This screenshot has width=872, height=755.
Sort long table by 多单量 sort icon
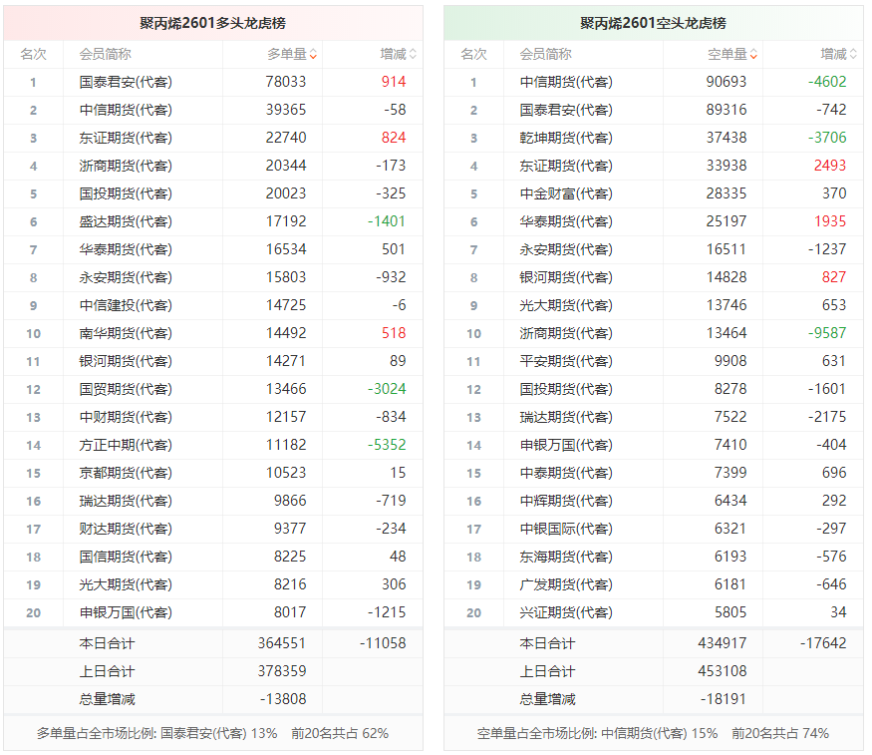point(314,54)
